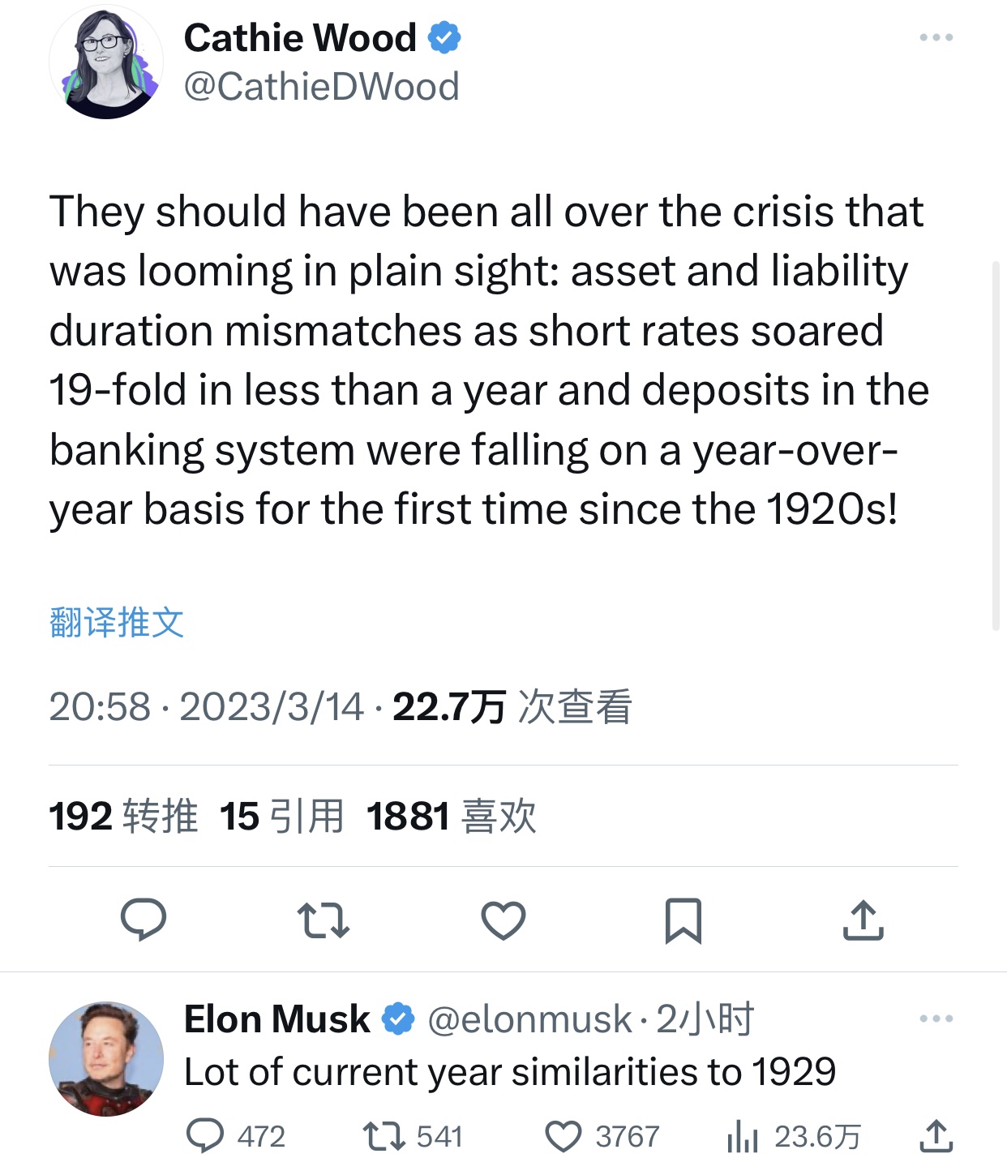View the 1881 likes list

tap(451, 816)
